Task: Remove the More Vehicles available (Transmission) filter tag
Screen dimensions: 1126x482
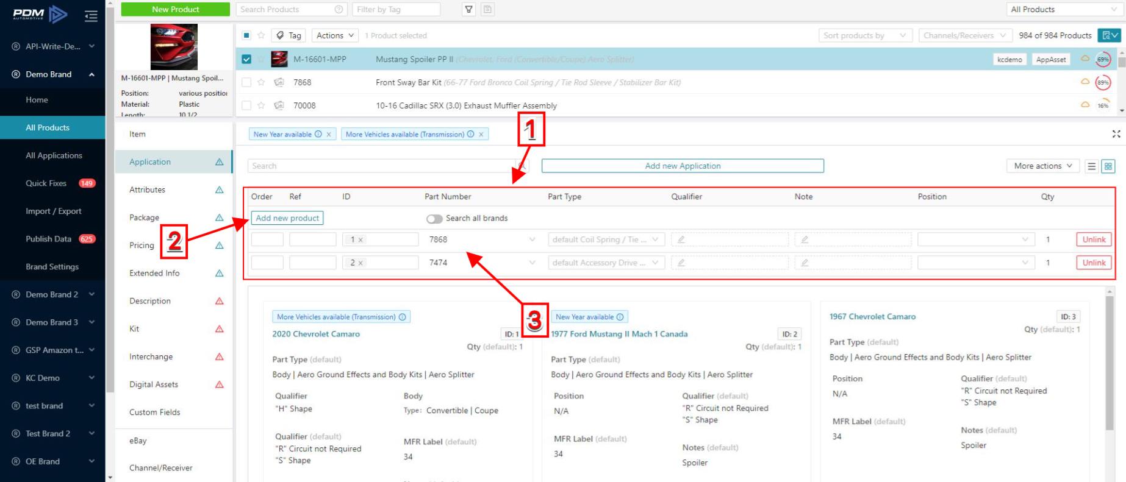Action: 481,134
